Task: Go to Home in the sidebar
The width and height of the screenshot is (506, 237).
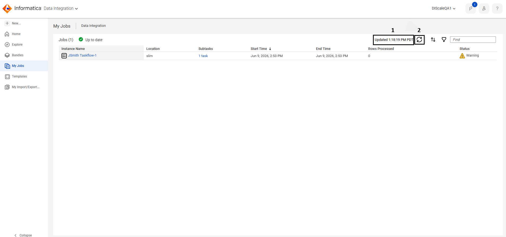Action: click(x=16, y=34)
